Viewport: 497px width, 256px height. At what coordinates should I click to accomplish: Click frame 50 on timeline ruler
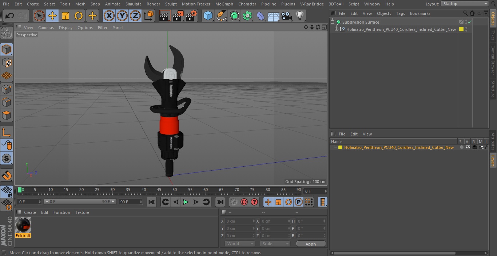[x=175, y=190]
